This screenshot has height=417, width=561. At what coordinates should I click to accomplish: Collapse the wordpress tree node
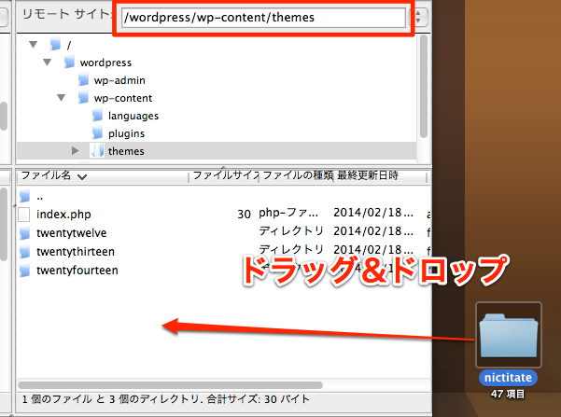click(48, 63)
